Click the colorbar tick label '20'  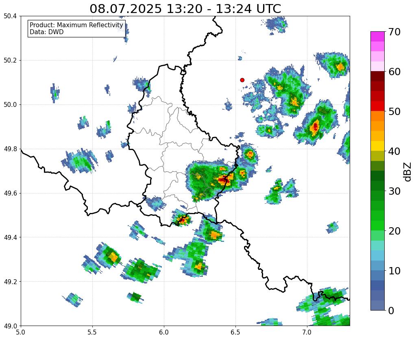pos(394,231)
